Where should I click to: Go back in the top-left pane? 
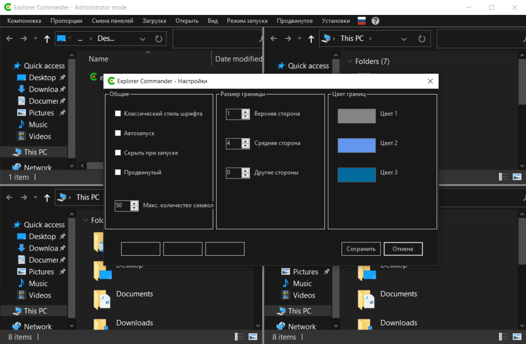pos(10,38)
